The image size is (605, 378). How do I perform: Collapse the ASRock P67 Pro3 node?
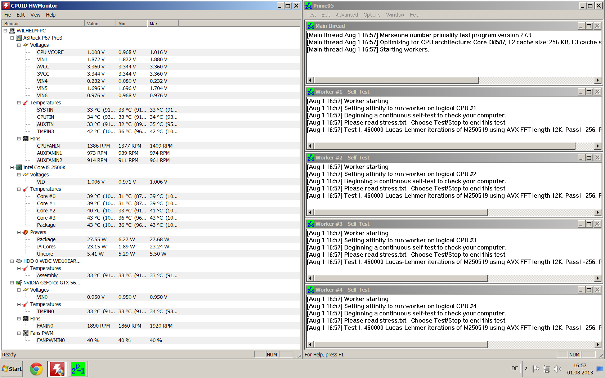(x=12, y=38)
